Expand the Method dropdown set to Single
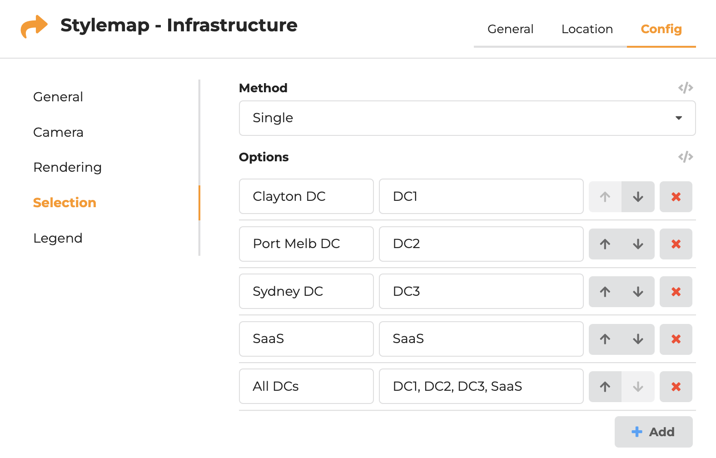 467,118
